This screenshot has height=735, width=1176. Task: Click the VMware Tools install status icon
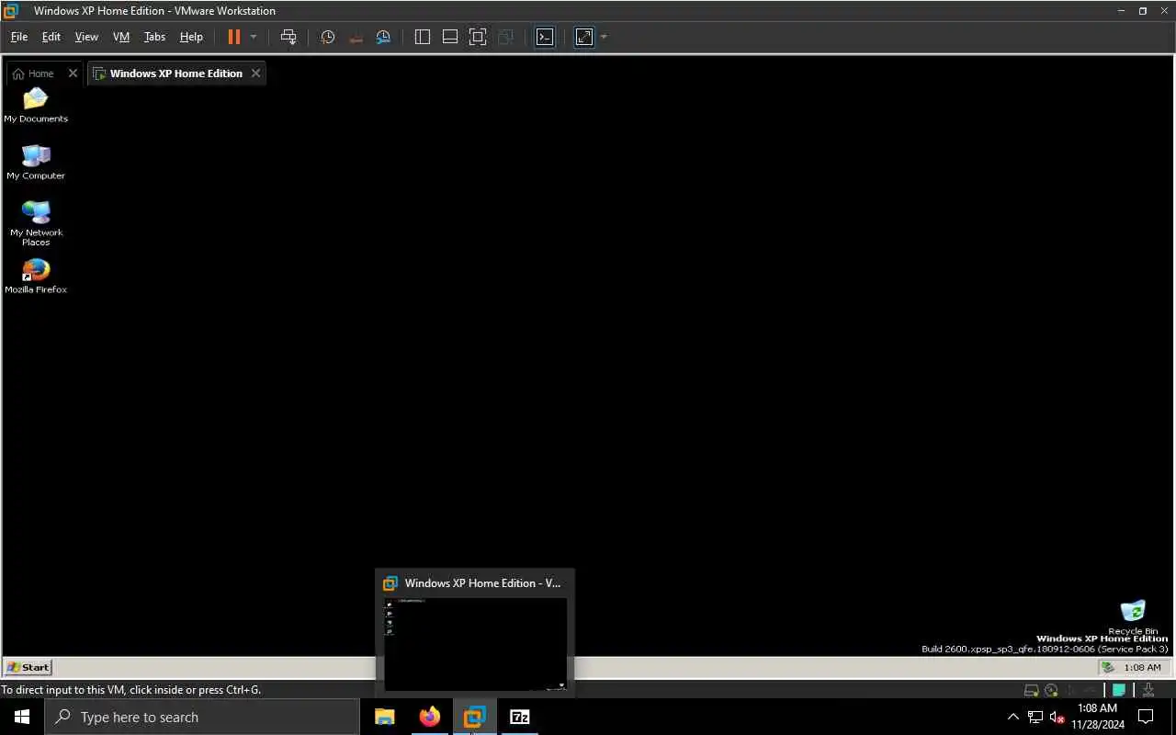(1148, 690)
